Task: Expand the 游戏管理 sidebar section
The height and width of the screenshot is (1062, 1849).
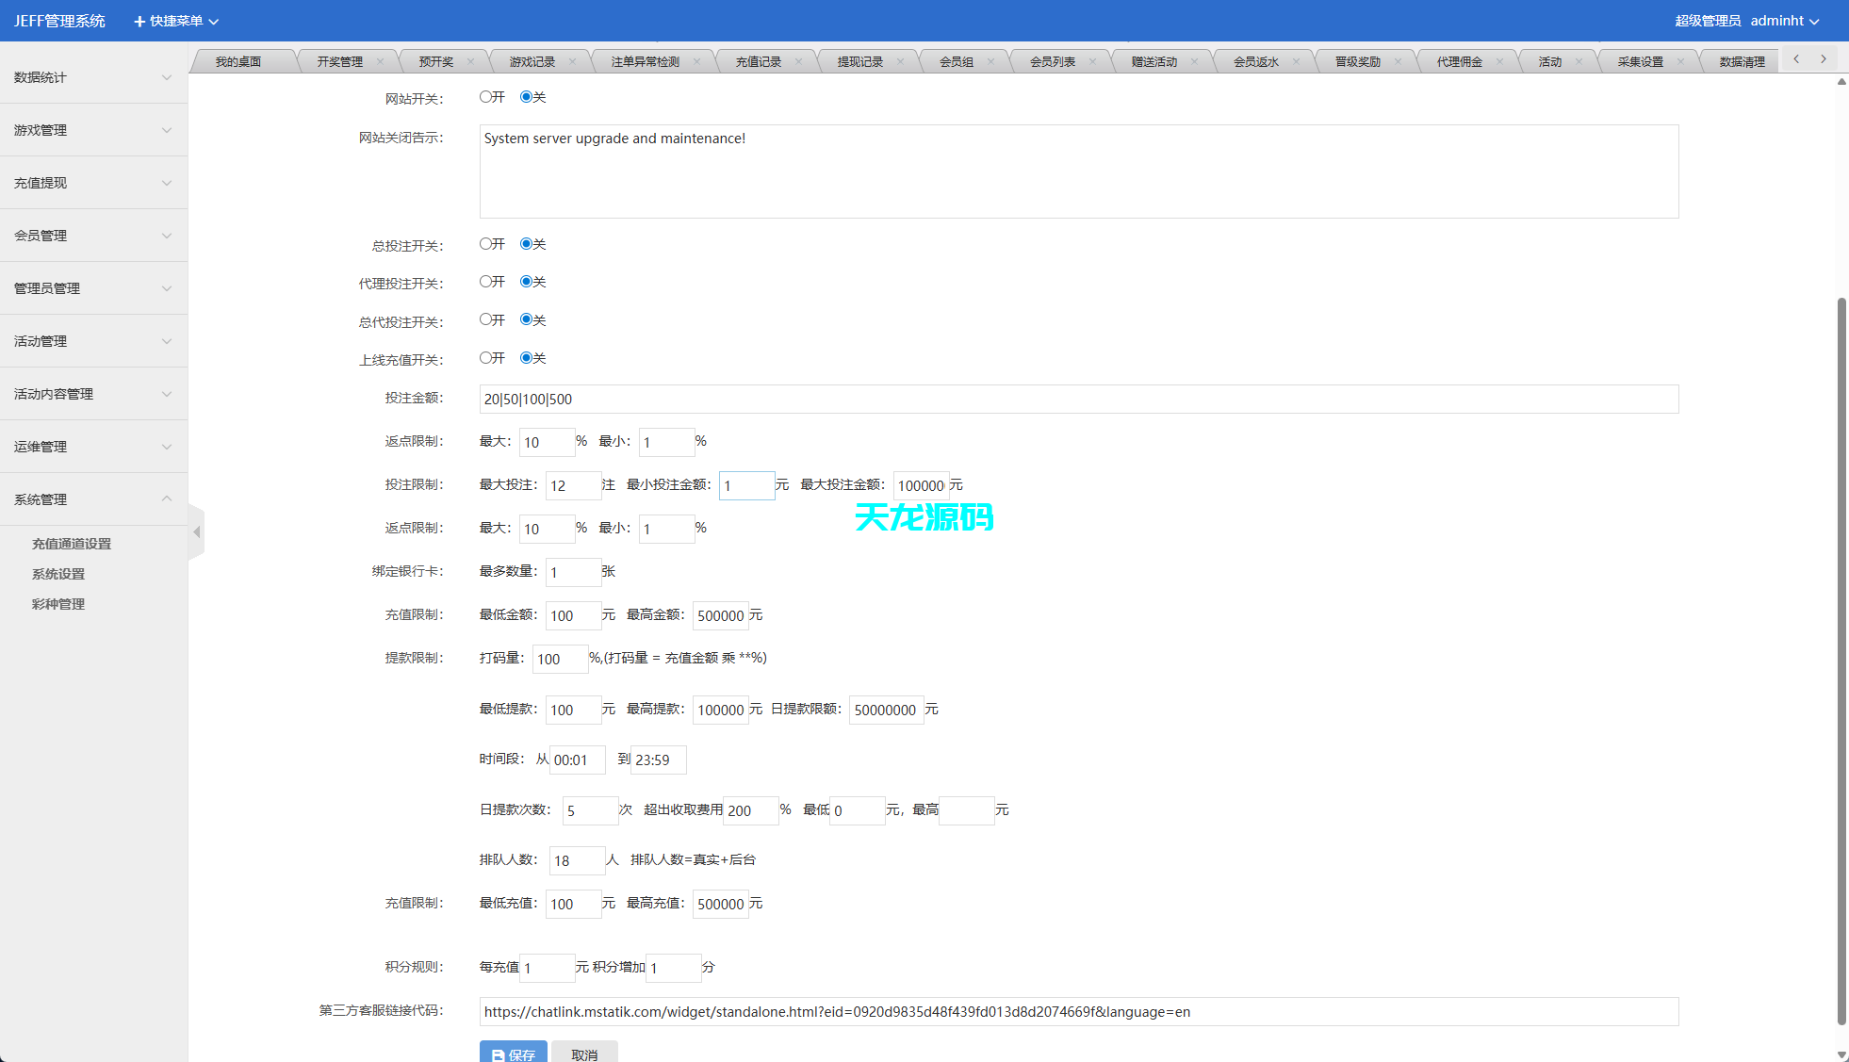Action: tap(93, 130)
